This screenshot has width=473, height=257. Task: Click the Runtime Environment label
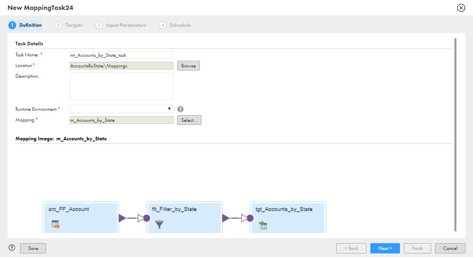(x=36, y=109)
